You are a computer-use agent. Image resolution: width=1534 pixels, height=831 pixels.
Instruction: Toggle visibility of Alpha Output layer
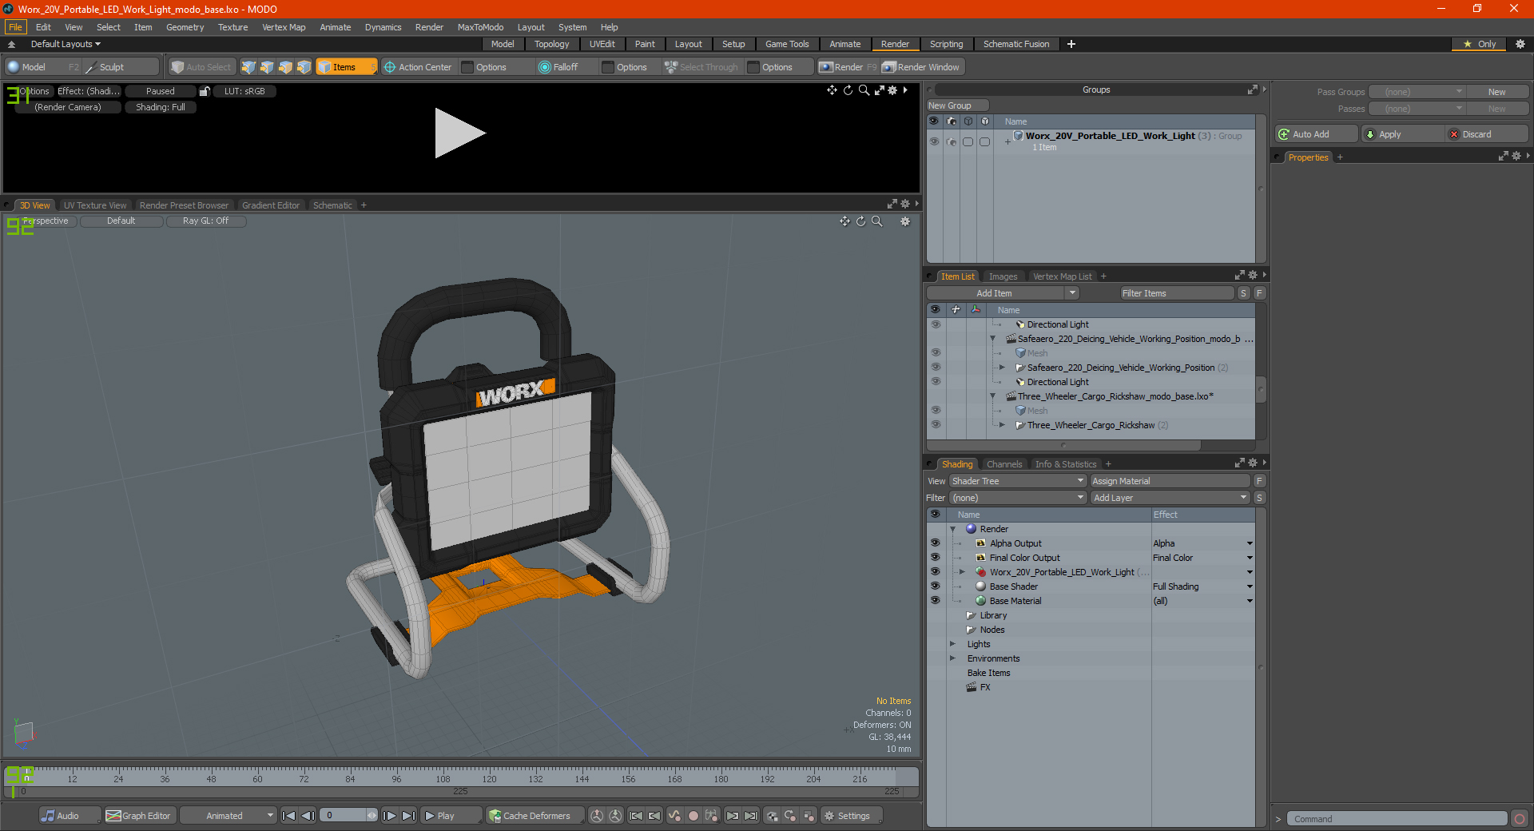[x=935, y=543]
